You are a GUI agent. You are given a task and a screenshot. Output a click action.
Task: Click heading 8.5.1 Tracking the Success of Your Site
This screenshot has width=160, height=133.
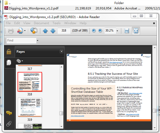click(113, 74)
